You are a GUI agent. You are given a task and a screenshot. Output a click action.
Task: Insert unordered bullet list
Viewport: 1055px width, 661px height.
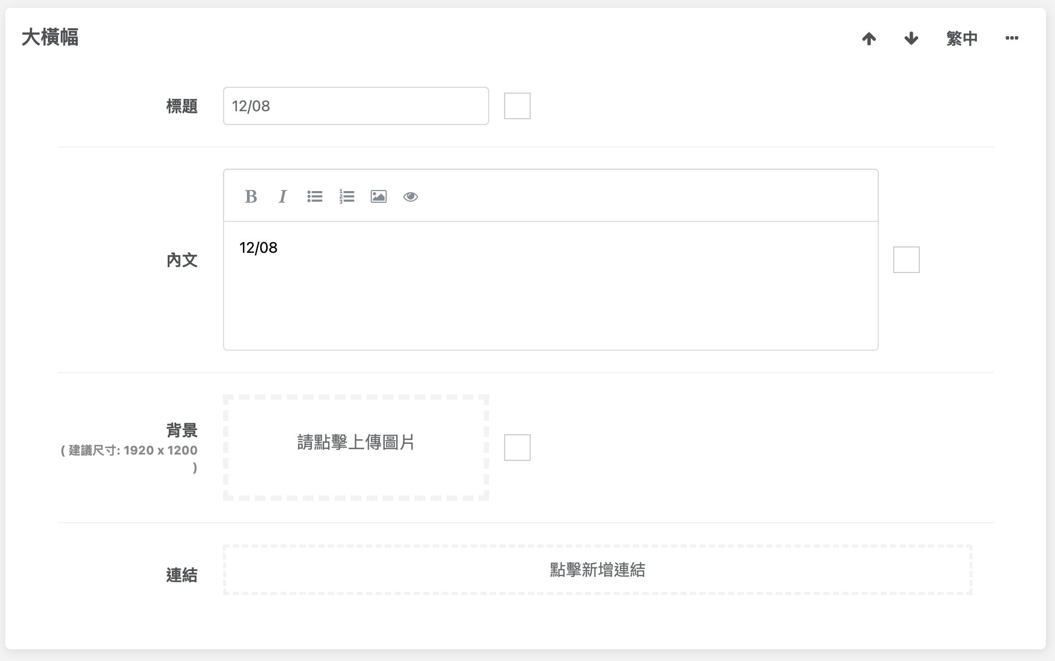(x=315, y=196)
